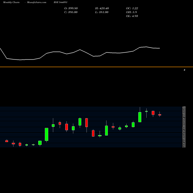The width and height of the screenshot is (193, 193).
Task: Click the 'OL: 4.93' reading
Action: coord(132,16)
